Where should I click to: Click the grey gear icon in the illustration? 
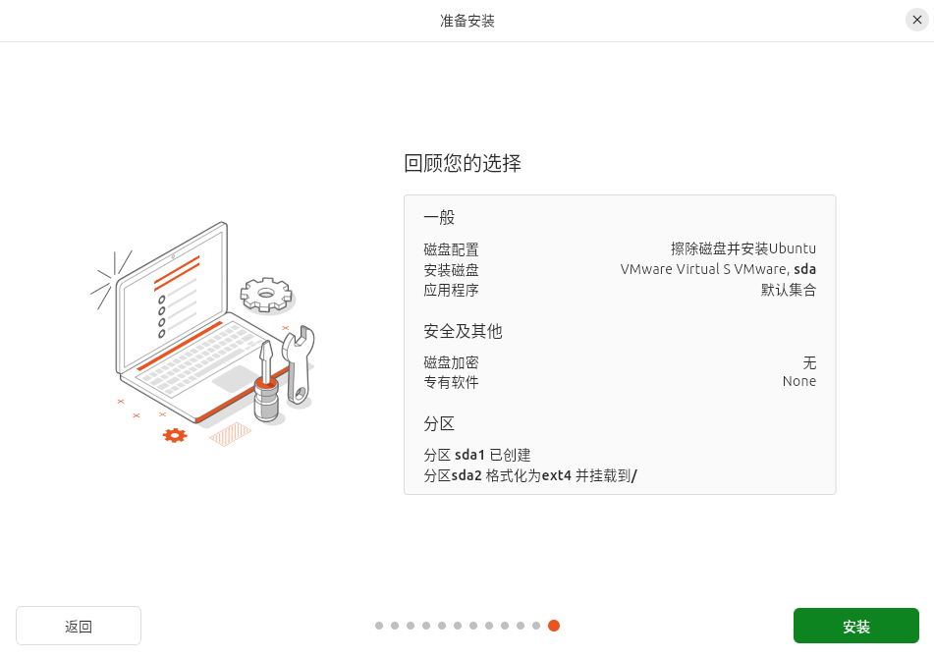pos(266,295)
